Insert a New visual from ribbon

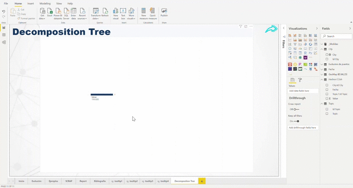[x=115, y=13]
